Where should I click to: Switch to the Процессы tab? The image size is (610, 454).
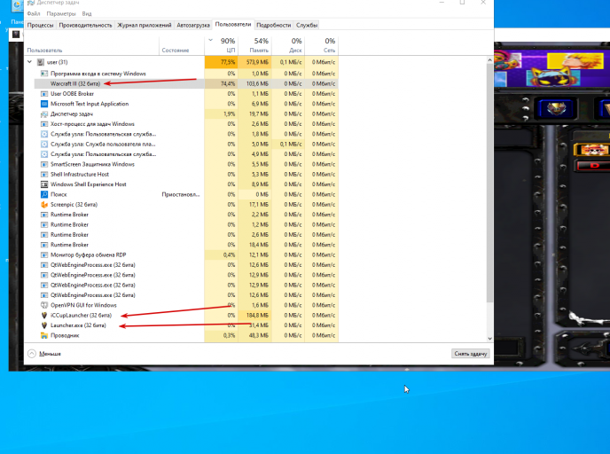click(x=40, y=25)
